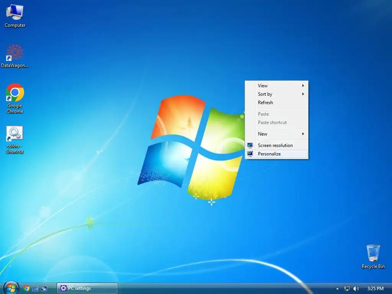Open the volume speaker tray icon

point(356,289)
